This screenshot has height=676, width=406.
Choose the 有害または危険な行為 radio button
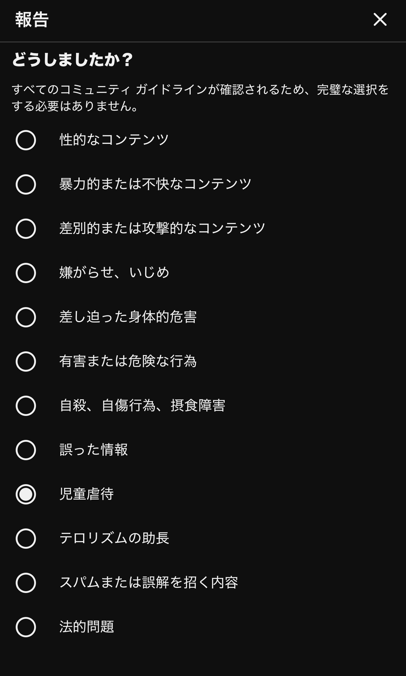tap(26, 362)
